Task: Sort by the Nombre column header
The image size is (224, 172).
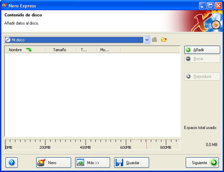Action: click(25, 50)
